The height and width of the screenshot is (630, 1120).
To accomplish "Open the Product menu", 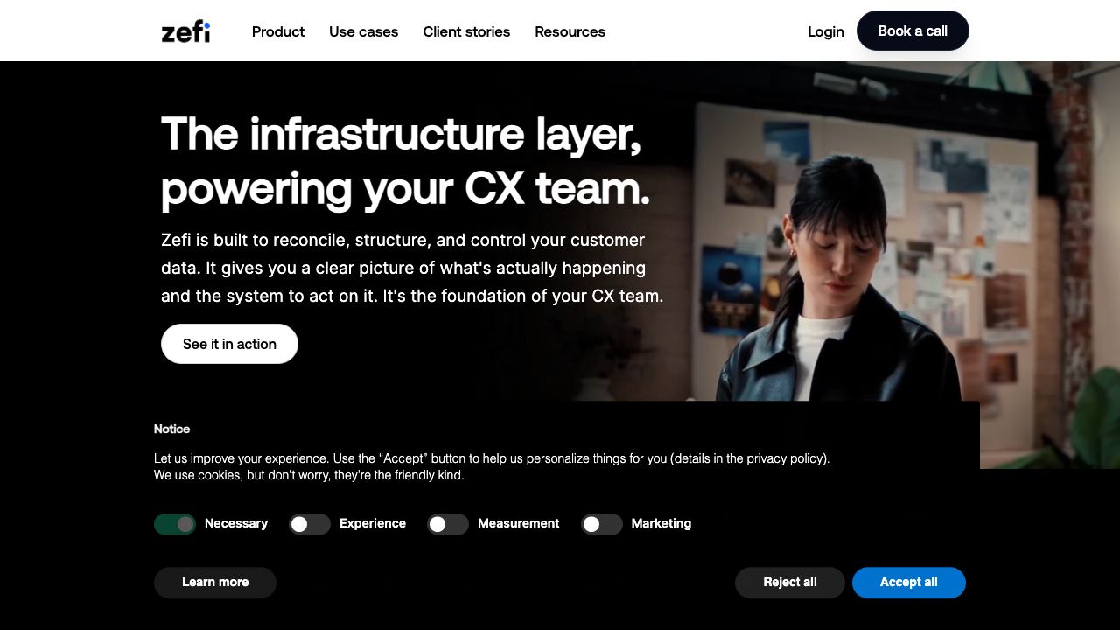I will (x=278, y=31).
